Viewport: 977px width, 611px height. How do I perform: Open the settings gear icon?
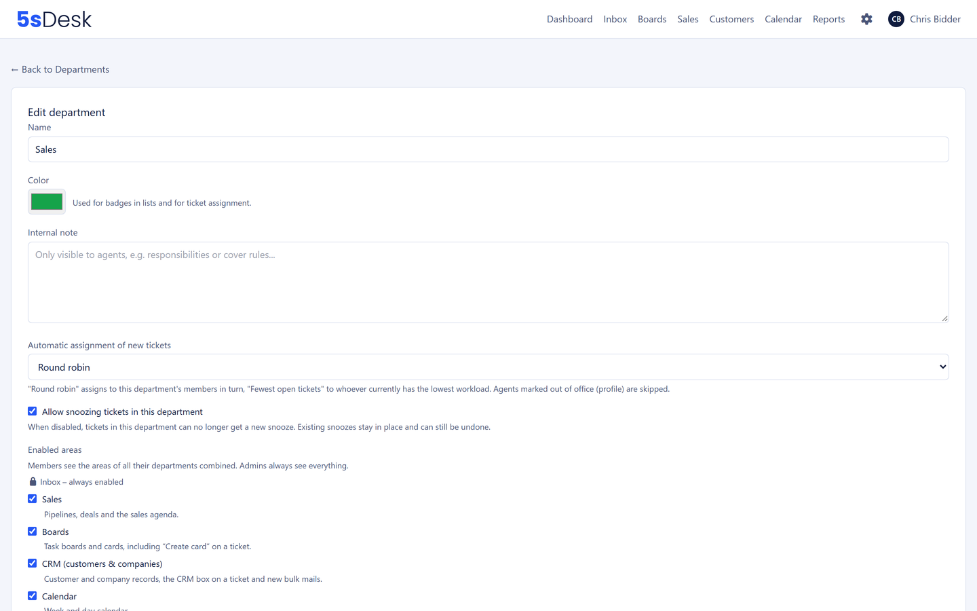click(866, 19)
